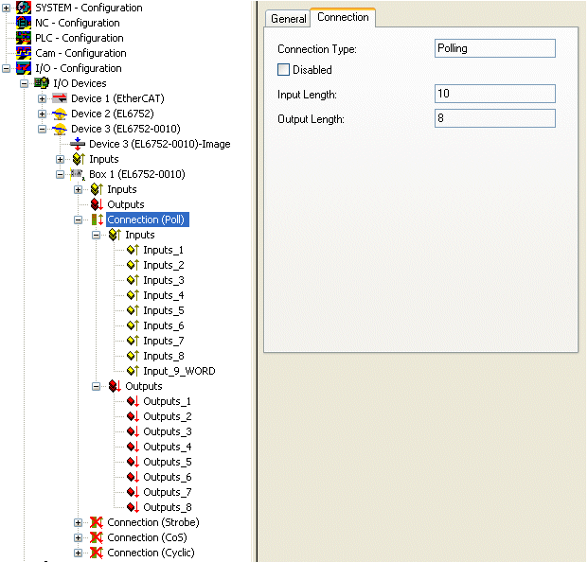Click the Inputs folder icon under Connection (Poll)
588x562 pixels.
115,235
